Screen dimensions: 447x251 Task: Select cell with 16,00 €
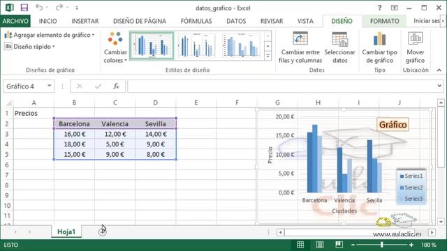pyautogui.click(x=74, y=134)
